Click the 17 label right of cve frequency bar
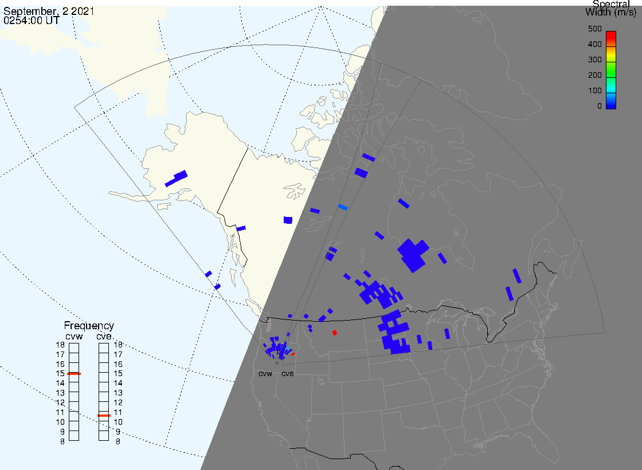The height and width of the screenshot is (470, 642). (118, 355)
